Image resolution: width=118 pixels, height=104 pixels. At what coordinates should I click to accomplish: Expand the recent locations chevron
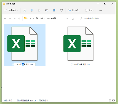tap(15, 19)
